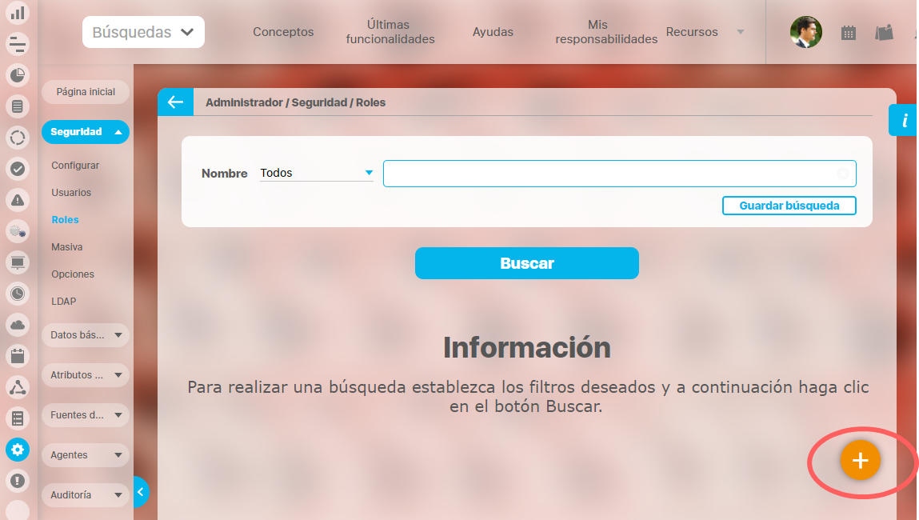Click the pinned notes icon in the top bar
The height and width of the screenshot is (520, 919).
[884, 33]
